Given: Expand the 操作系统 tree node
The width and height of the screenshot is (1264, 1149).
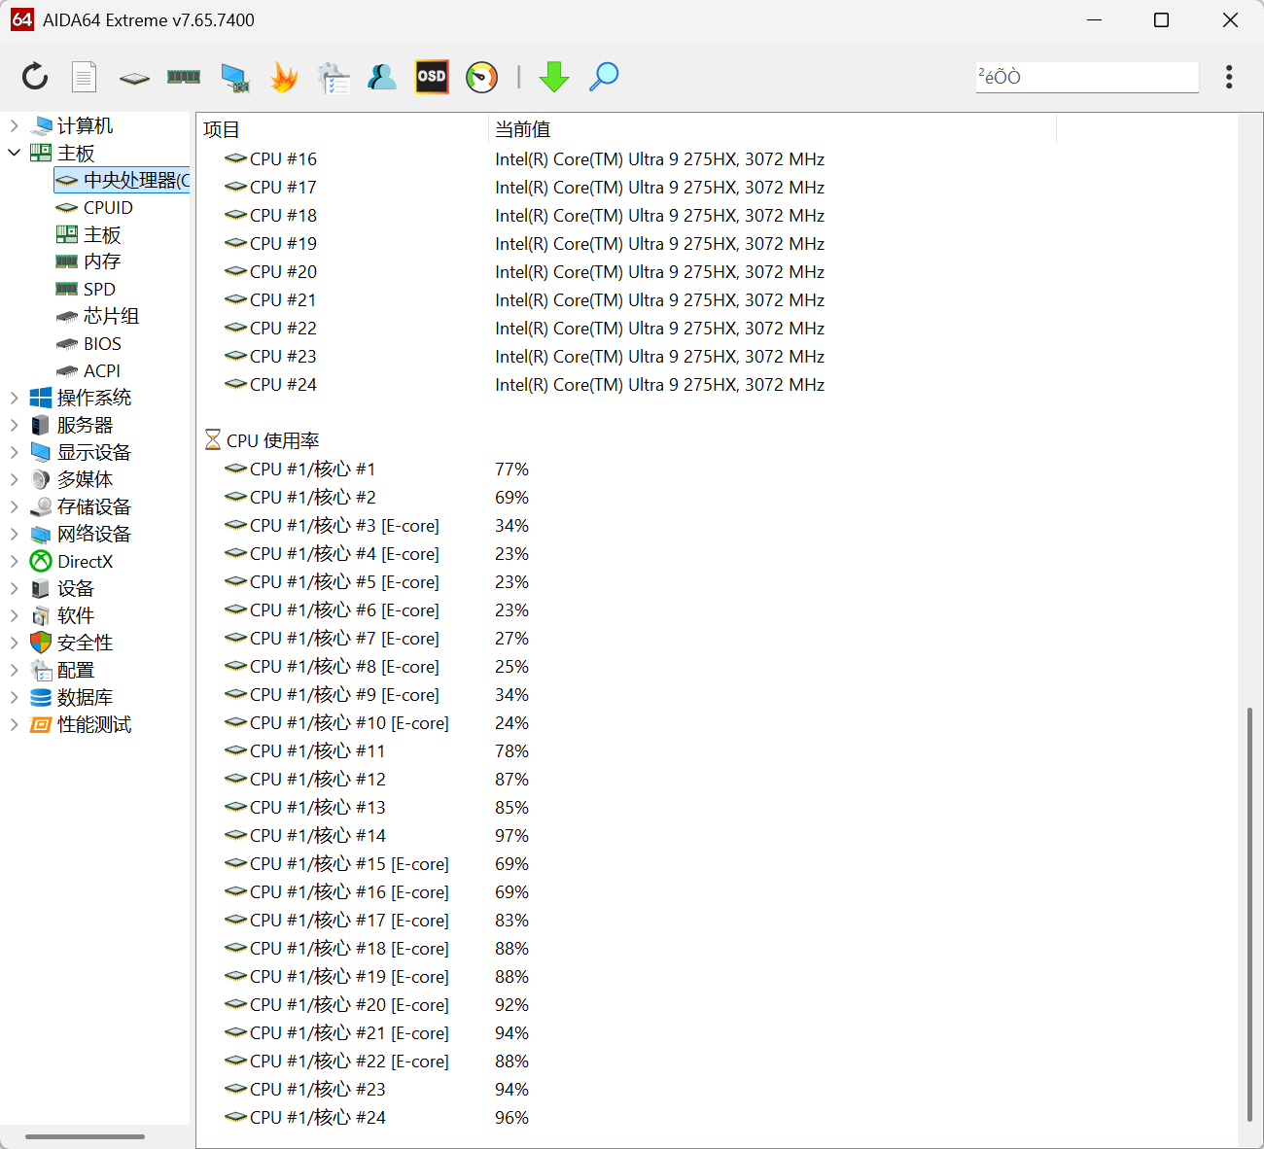Looking at the screenshot, I should 14,398.
